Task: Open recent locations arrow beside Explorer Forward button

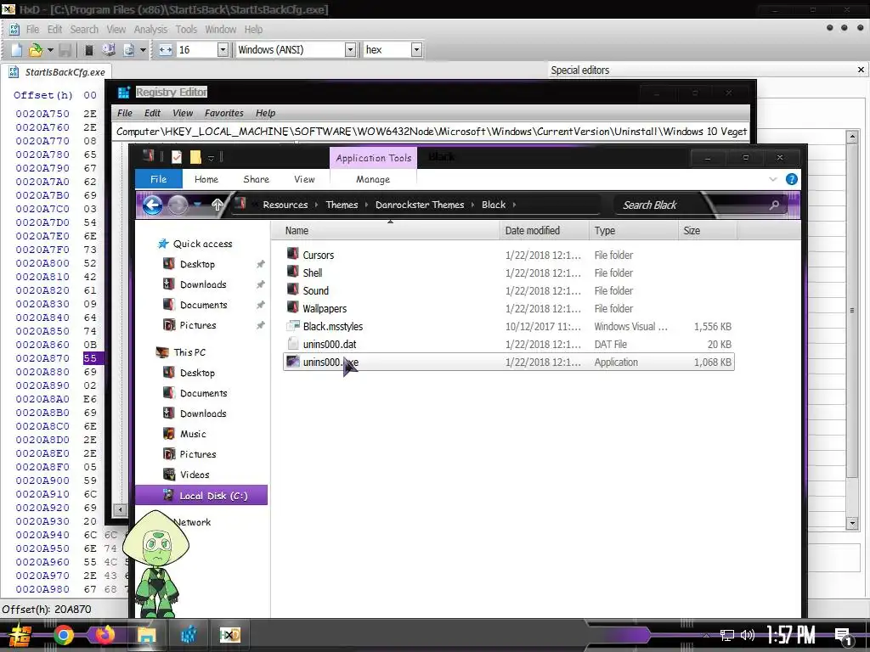Action: point(197,205)
